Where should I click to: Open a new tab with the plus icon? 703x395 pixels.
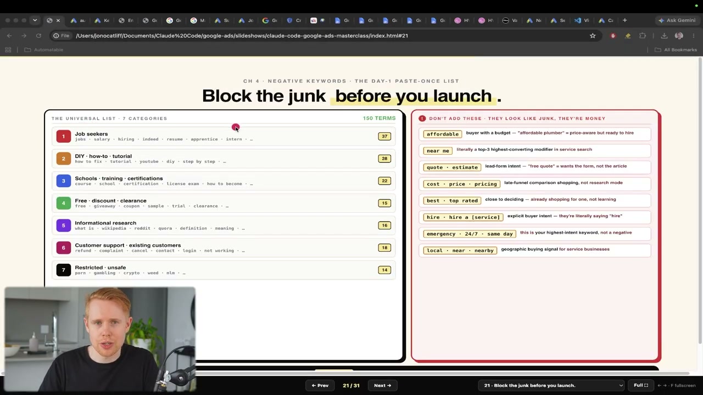[x=624, y=20]
